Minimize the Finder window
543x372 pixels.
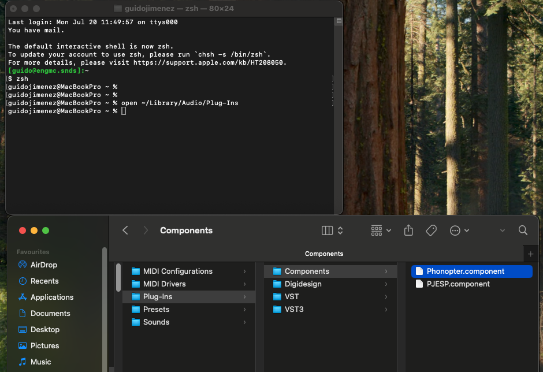coord(34,230)
